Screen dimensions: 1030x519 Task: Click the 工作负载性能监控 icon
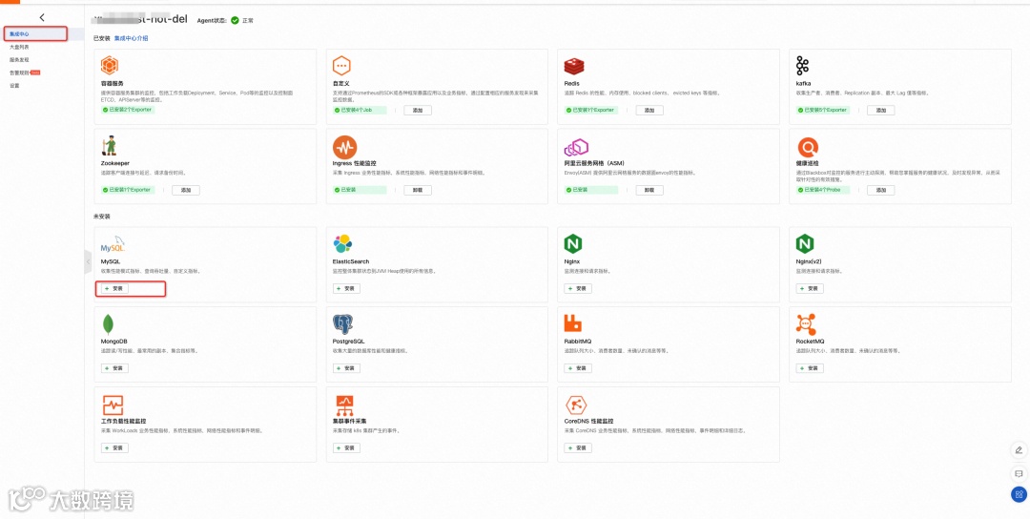(113, 405)
